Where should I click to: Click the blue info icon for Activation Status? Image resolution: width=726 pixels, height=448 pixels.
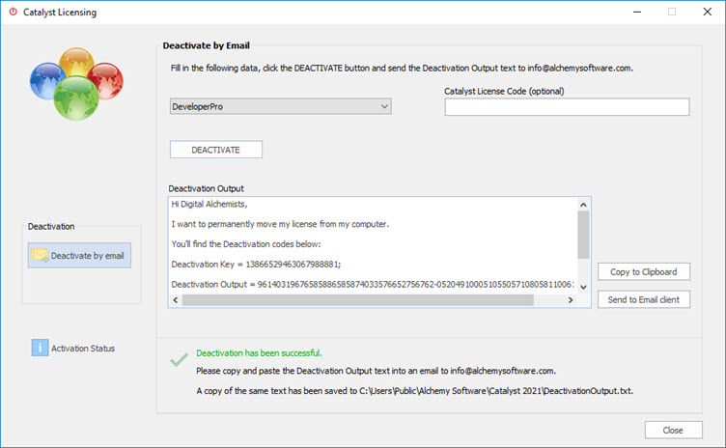coord(40,348)
